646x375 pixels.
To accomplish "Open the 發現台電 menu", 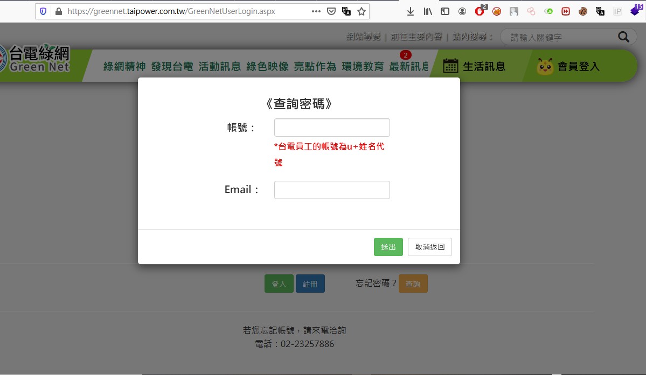I will 172,66.
